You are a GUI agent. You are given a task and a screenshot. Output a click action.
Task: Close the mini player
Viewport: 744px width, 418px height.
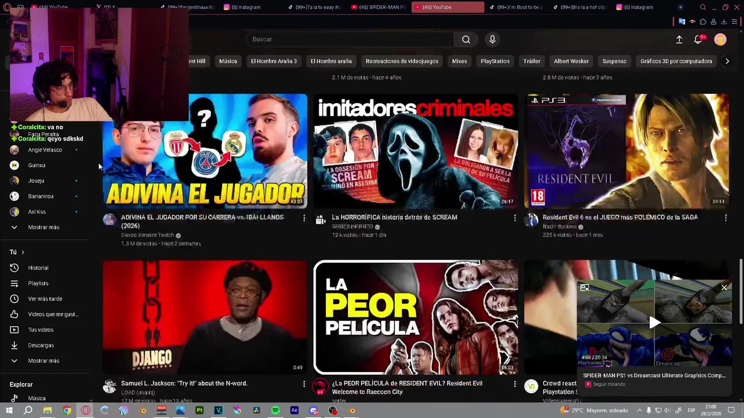(x=724, y=287)
